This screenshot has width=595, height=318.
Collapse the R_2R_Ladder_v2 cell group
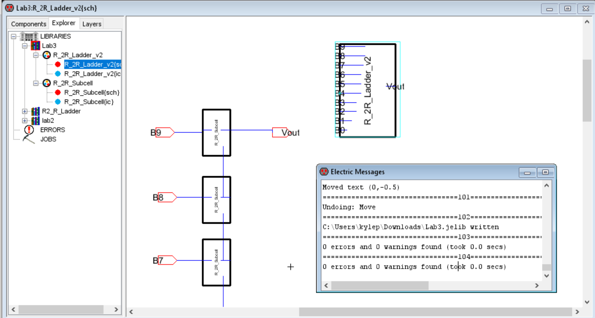pyautogui.click(x=36, y=55)
